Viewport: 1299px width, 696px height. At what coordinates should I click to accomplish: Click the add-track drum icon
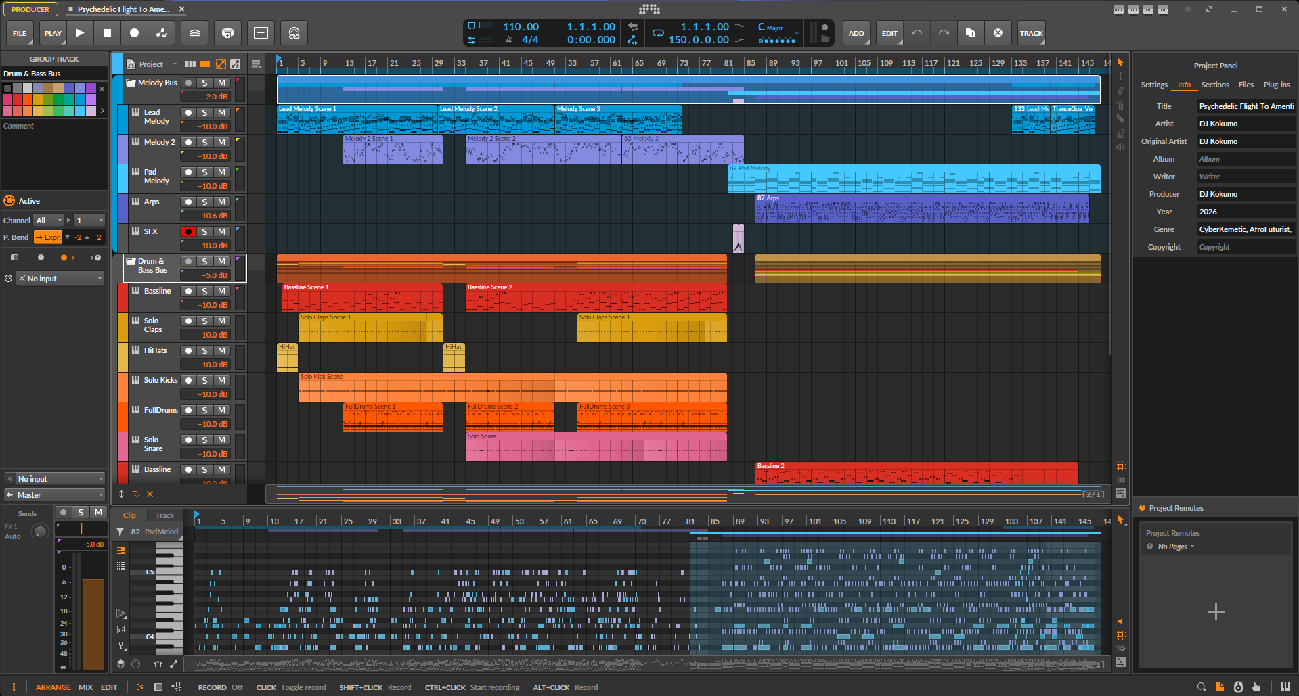[227, 32]
